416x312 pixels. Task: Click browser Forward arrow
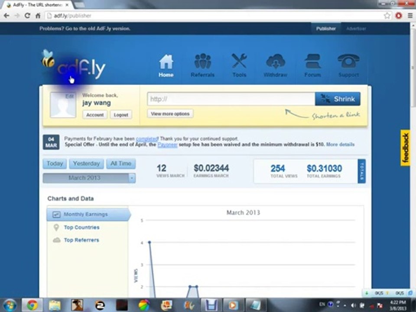tap(17, 16)
